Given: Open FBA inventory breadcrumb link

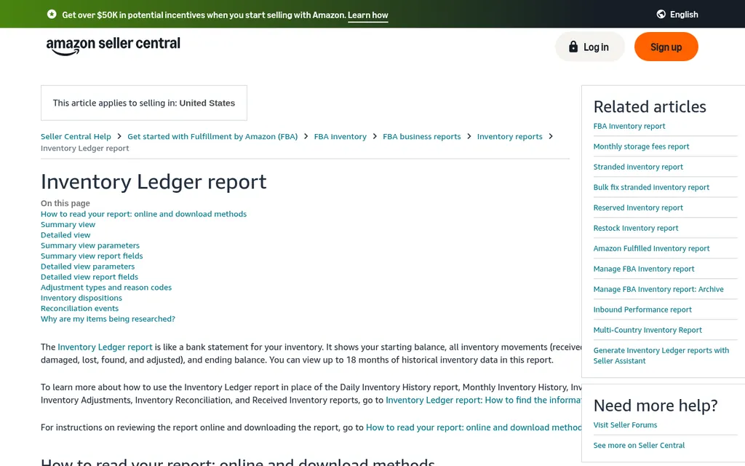Looking at the screenshot, I should pos(340,136).
